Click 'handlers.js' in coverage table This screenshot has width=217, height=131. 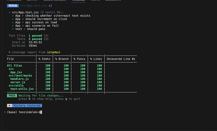tap(19, 79)
